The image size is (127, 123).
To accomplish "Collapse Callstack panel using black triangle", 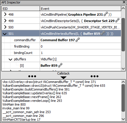I will [x=63, y=77].
